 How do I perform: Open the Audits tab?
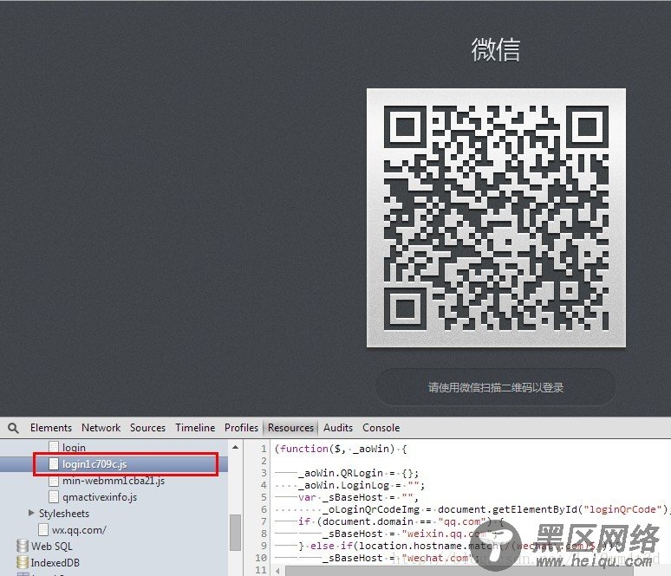(338, 428)
